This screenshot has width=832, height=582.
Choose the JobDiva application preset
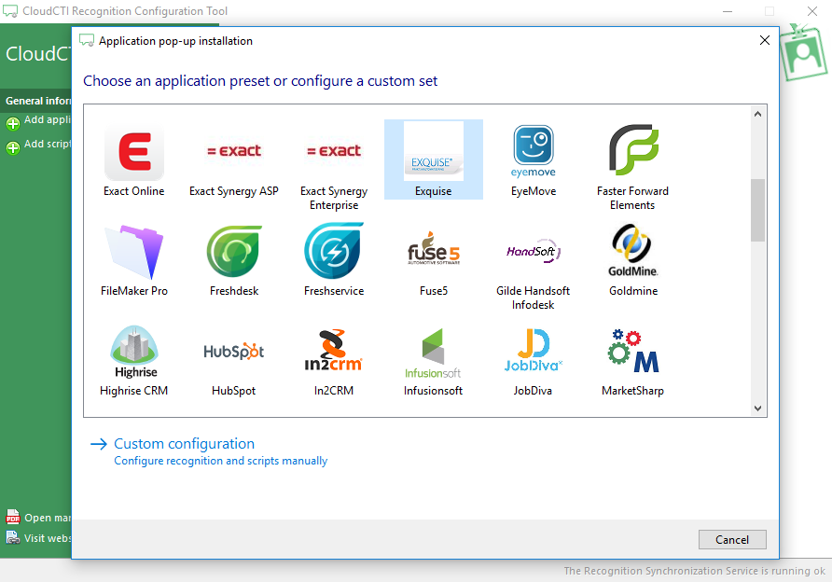(x=533, y=361)
